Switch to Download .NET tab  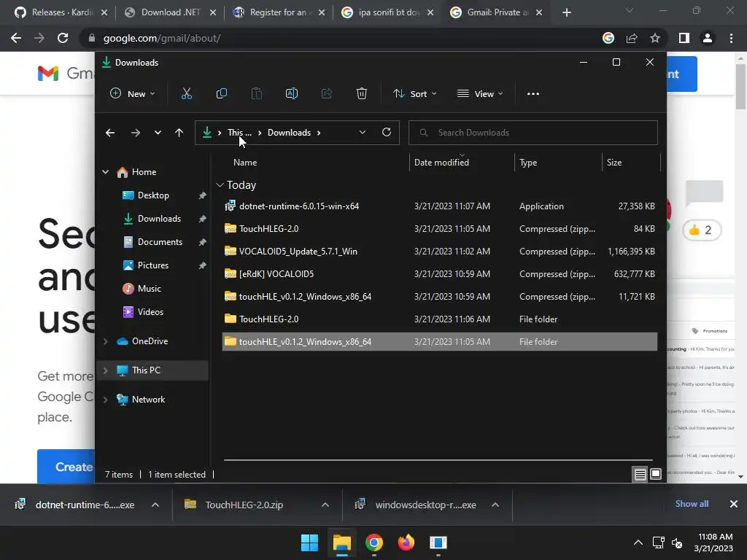(171, 12)
